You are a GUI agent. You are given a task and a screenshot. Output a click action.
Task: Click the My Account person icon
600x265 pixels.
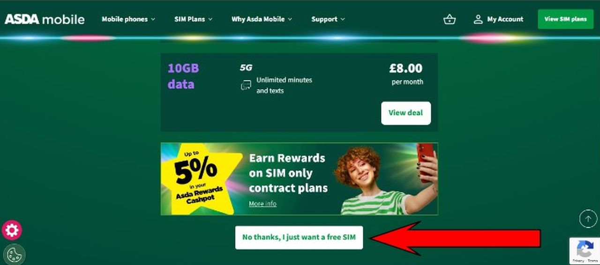coord(478,19)
